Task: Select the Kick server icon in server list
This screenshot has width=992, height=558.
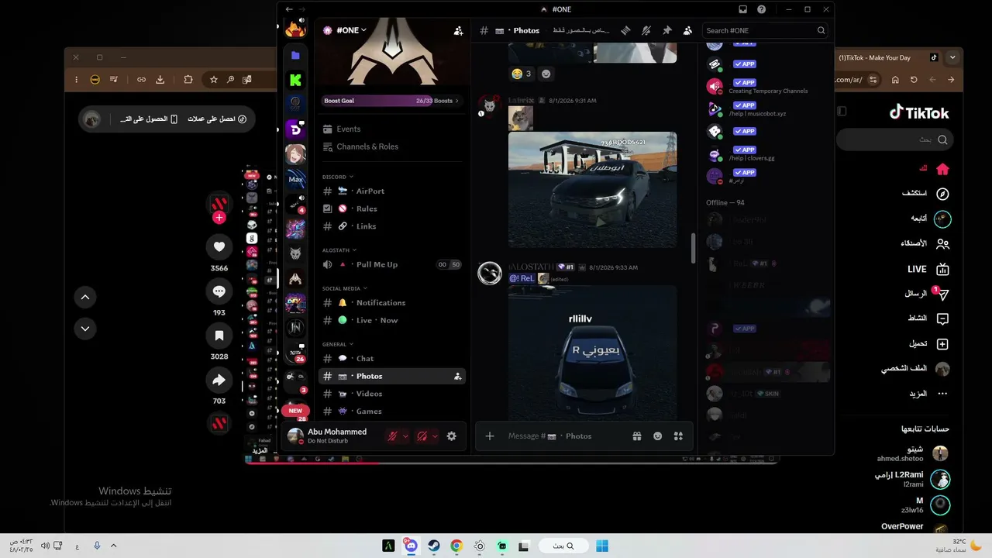Action: coord(295,80)
